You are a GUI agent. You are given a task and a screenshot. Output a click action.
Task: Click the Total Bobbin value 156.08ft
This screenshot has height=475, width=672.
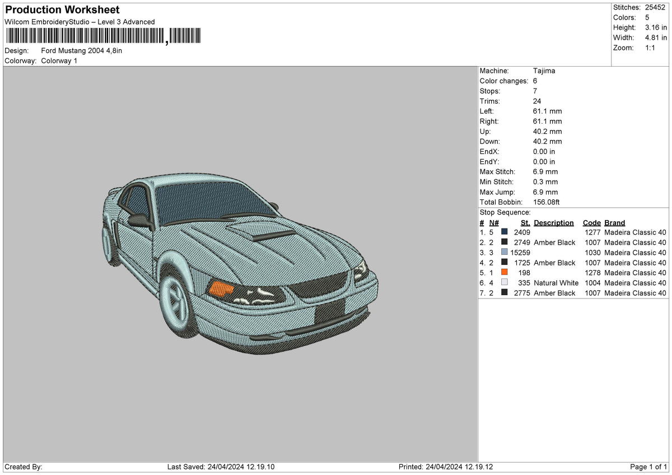coord(547,202)
